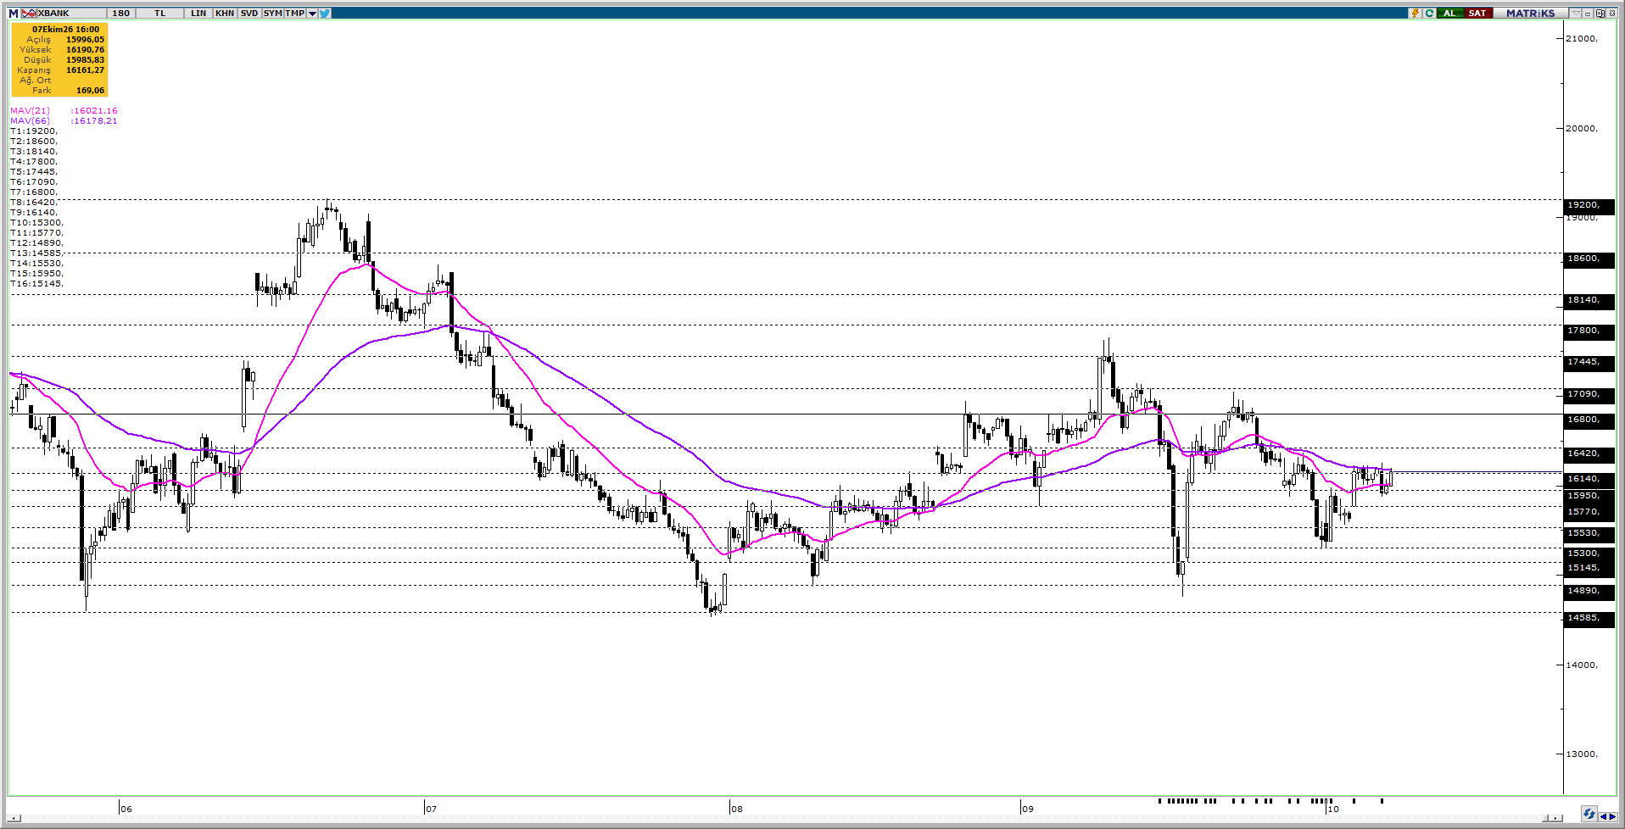Click the Matriks M logo icon
Screen dimensions: 1625x829
[x=14, y=14]
